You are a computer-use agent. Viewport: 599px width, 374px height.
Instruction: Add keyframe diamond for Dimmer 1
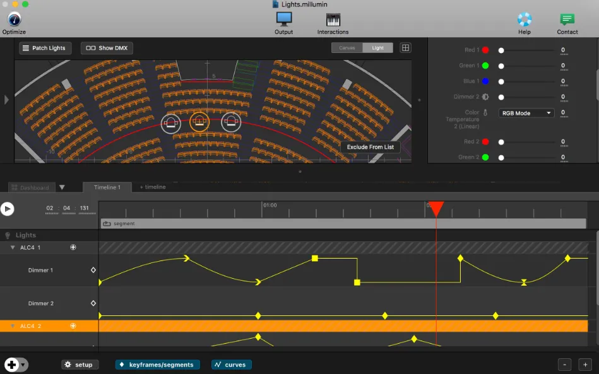pyautogui.click(x=93, y=270)
